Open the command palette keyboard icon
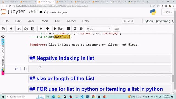Screen dimensions: 176x99 point(117,29)
